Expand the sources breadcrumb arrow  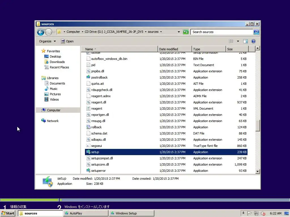161,32
